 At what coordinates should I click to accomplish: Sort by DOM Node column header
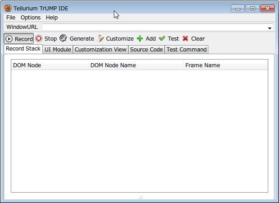click(x=49, y=65)
